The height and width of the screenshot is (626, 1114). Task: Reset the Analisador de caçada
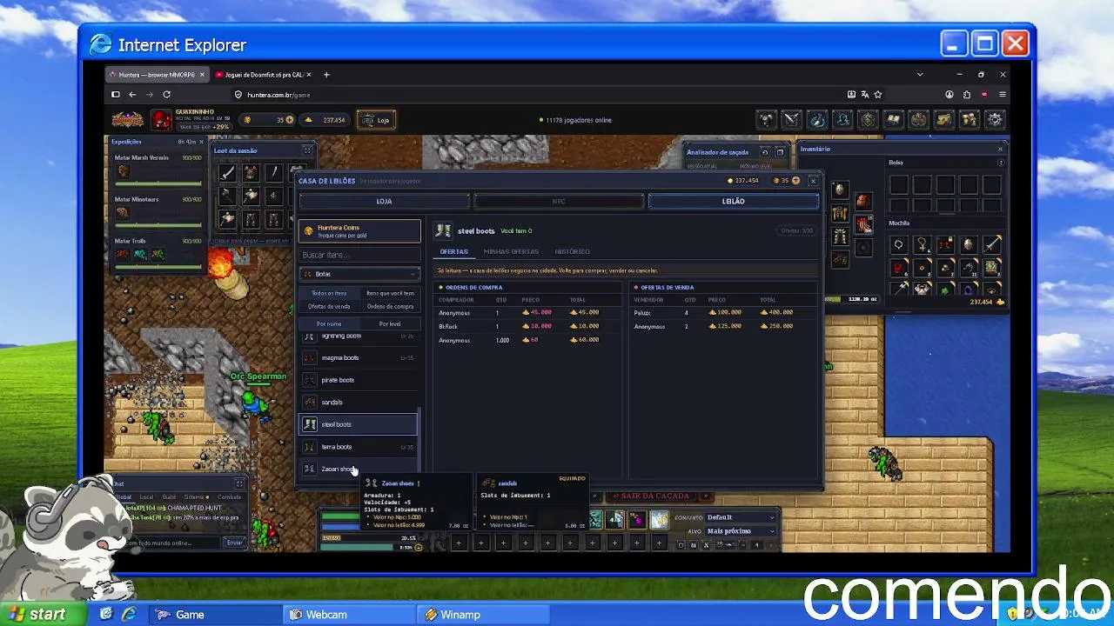(x=765, y=152)
